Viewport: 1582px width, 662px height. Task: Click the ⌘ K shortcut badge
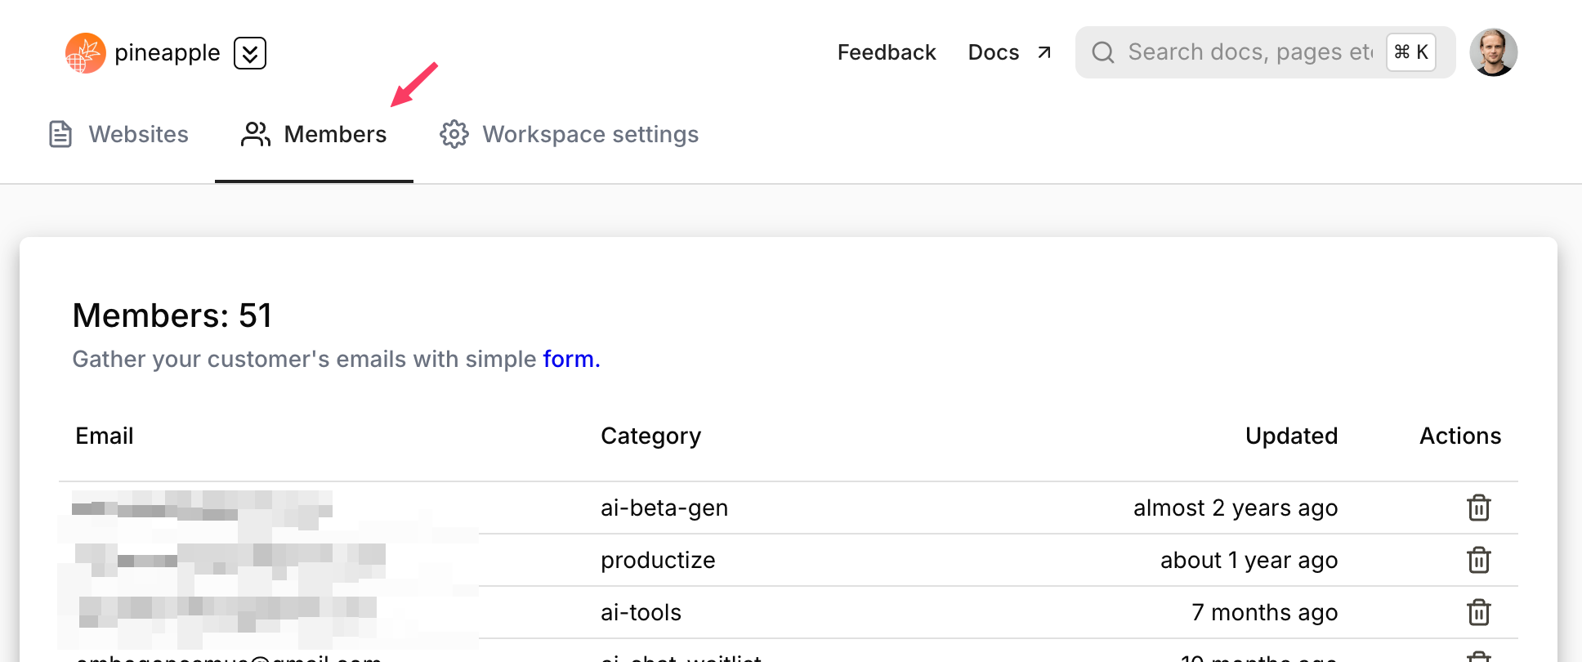(x=1411, y=52)
